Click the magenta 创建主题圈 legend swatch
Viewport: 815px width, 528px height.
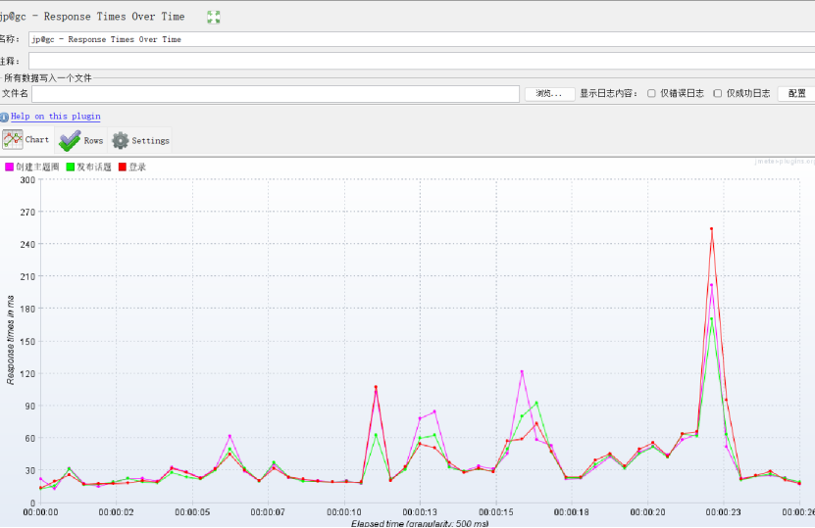10,167
